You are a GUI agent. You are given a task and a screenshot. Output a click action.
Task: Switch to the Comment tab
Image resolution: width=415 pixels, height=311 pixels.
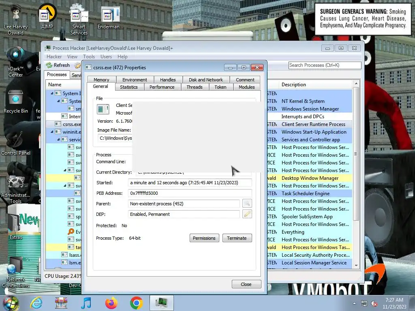pyautogui.click(x=245, y=80)
